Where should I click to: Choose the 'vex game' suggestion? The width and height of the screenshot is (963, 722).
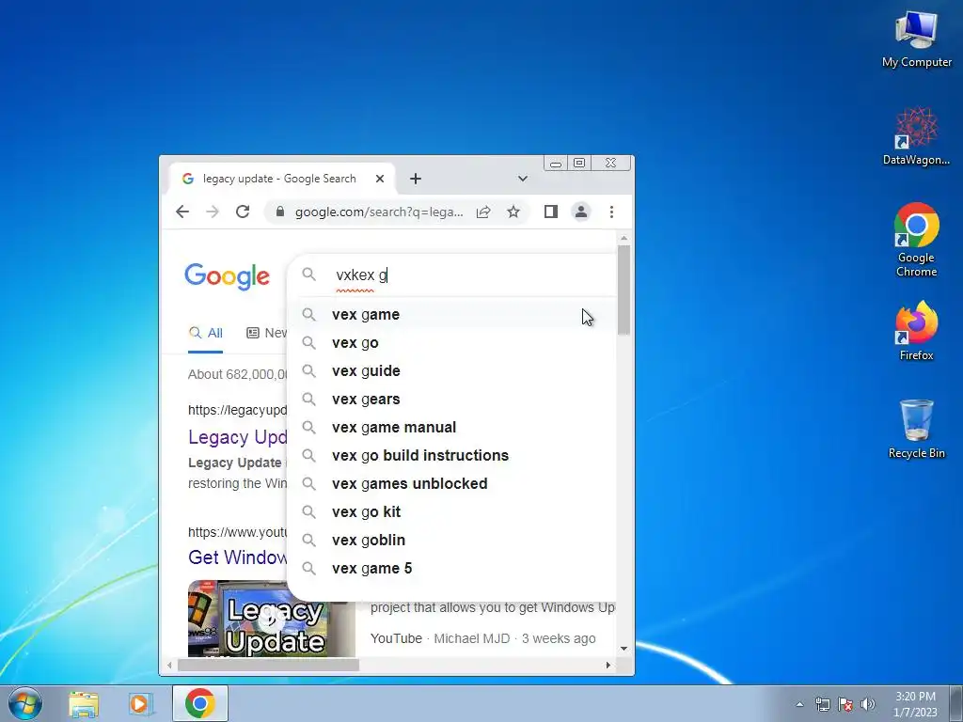452,314
